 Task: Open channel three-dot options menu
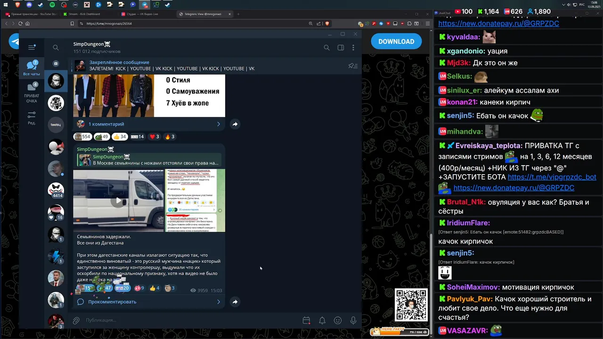[x=353, y=48]
